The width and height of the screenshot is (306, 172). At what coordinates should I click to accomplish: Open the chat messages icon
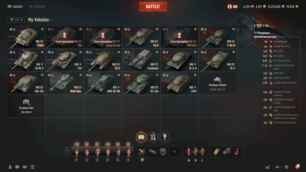click(x=17, y=167)
